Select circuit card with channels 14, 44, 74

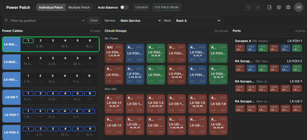point(135,125)
